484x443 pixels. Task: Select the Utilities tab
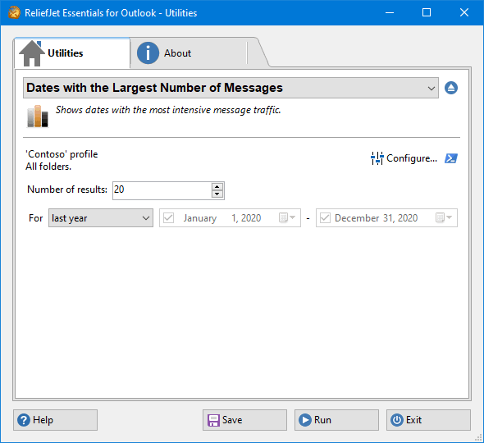[72, 53]
